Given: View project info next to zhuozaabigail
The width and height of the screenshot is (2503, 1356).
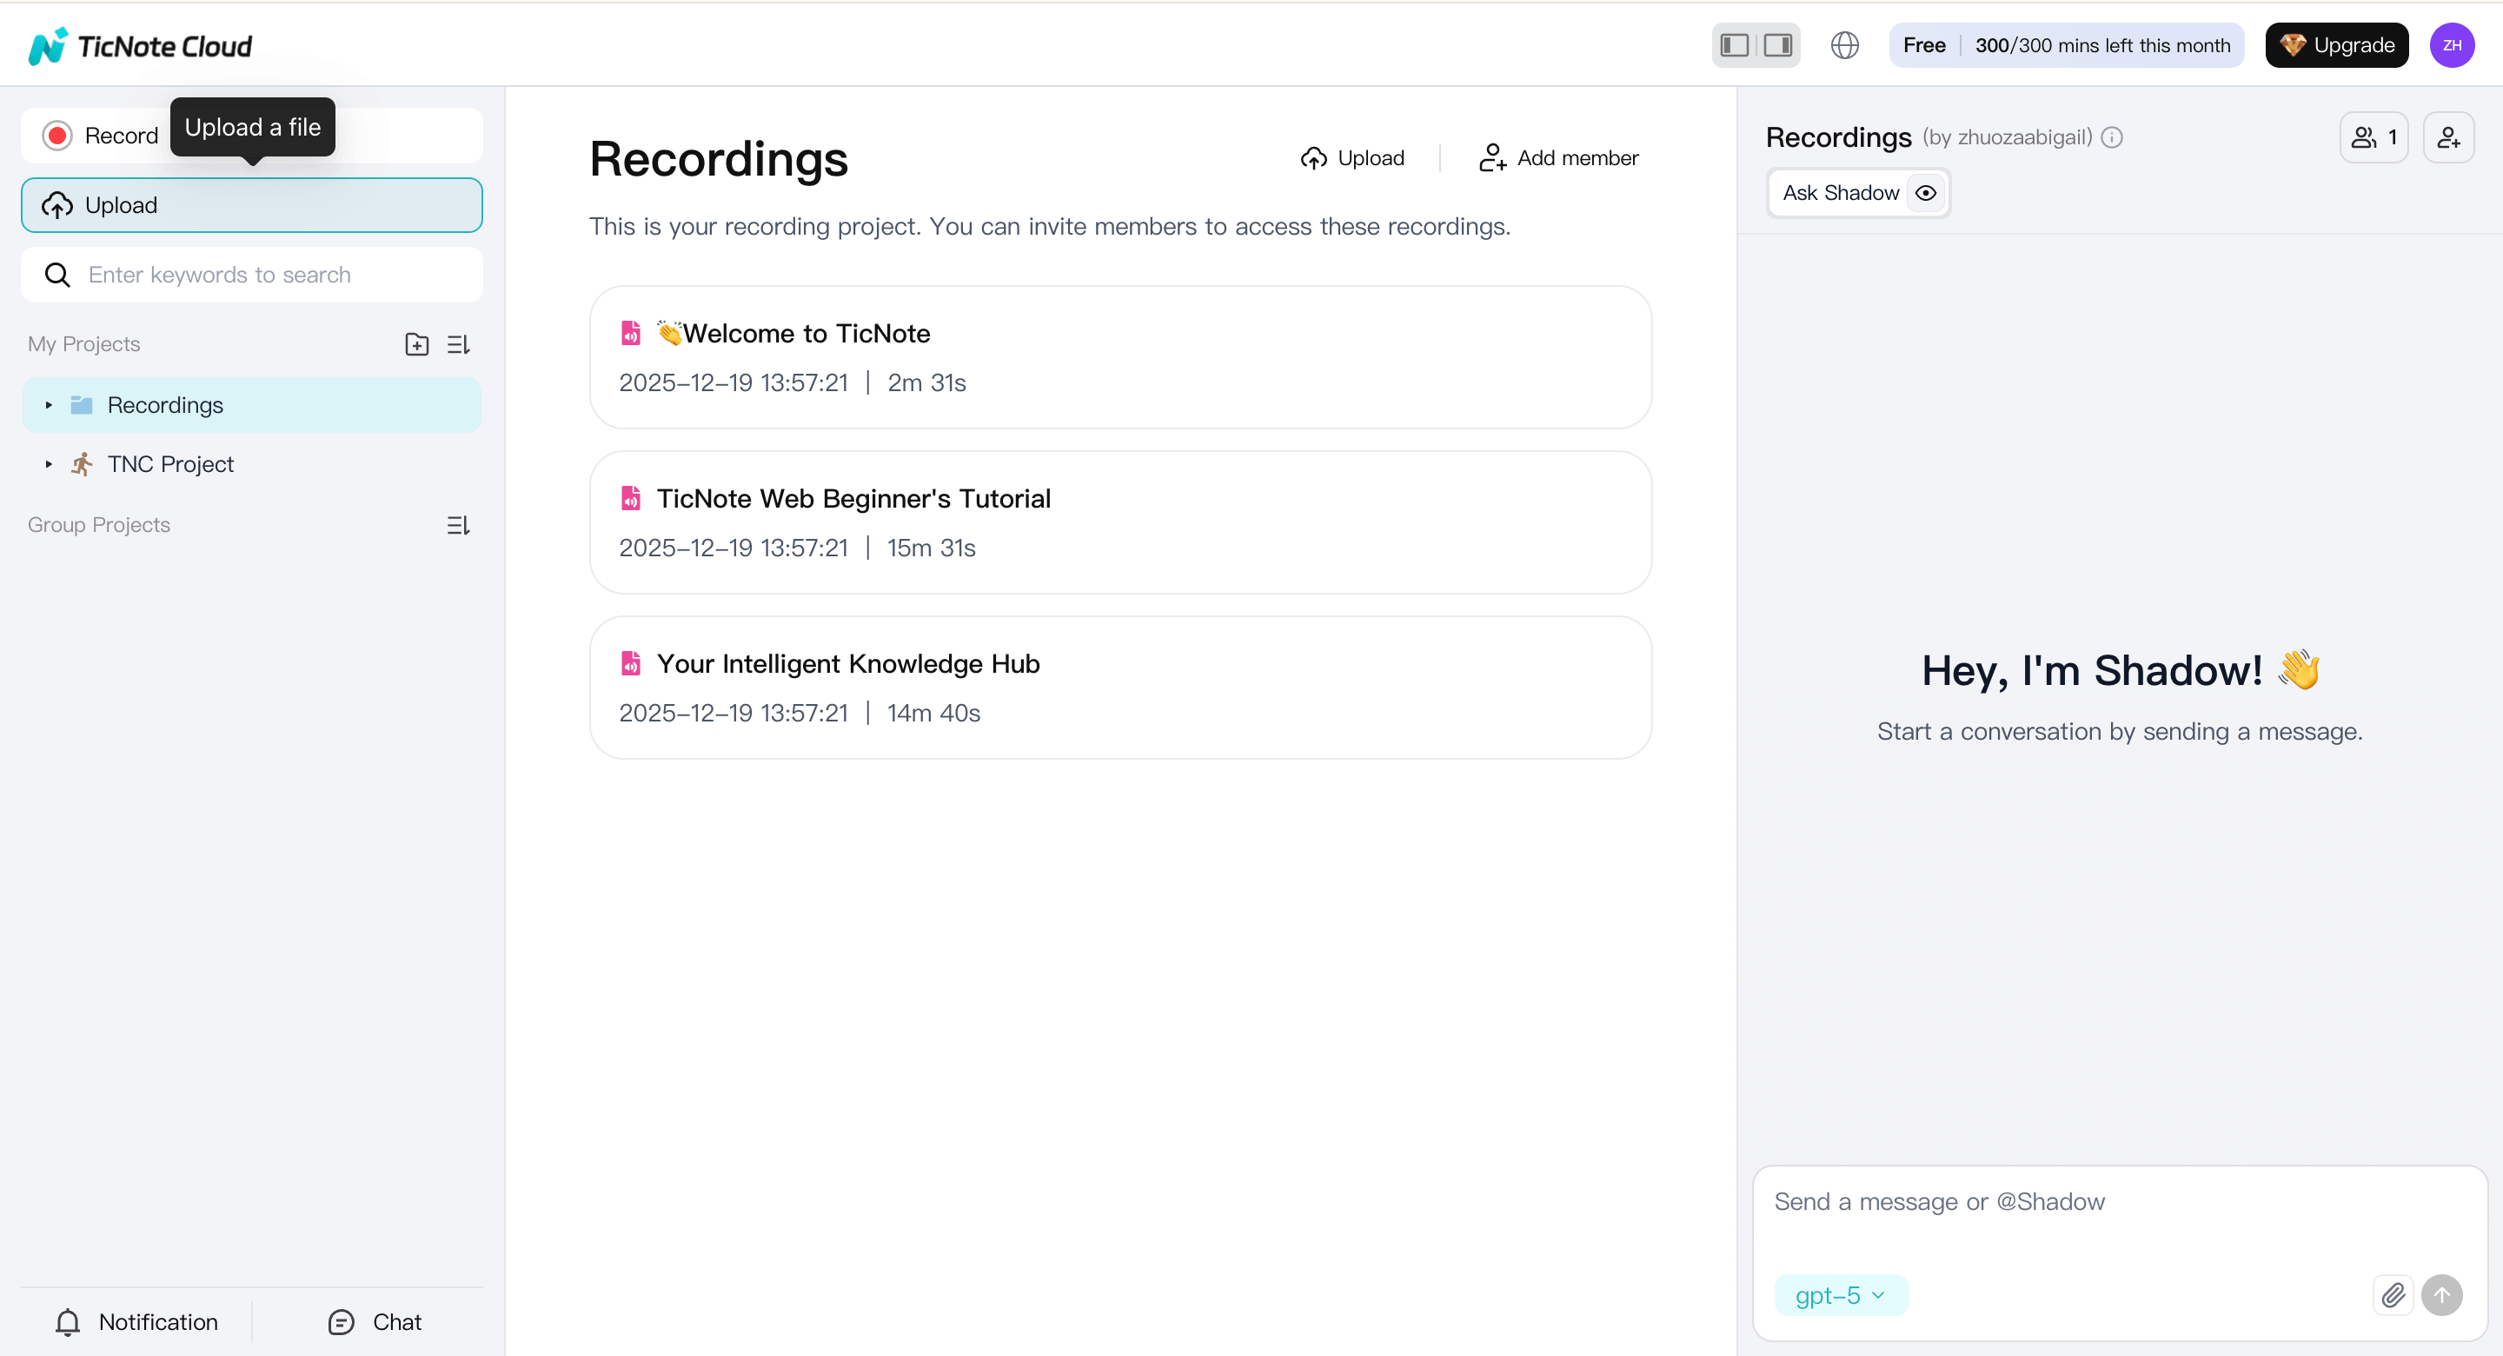Looking at the screenshot, I should [x=2113, y=137].
